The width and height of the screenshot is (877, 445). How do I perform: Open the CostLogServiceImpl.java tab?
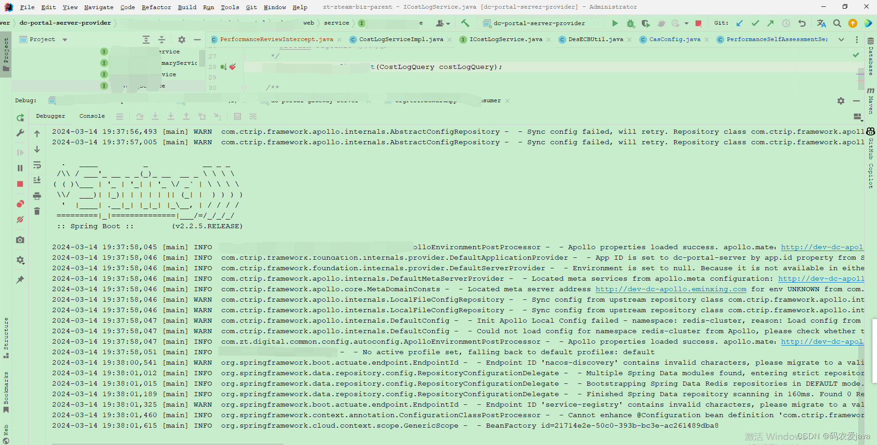(401, 40)
